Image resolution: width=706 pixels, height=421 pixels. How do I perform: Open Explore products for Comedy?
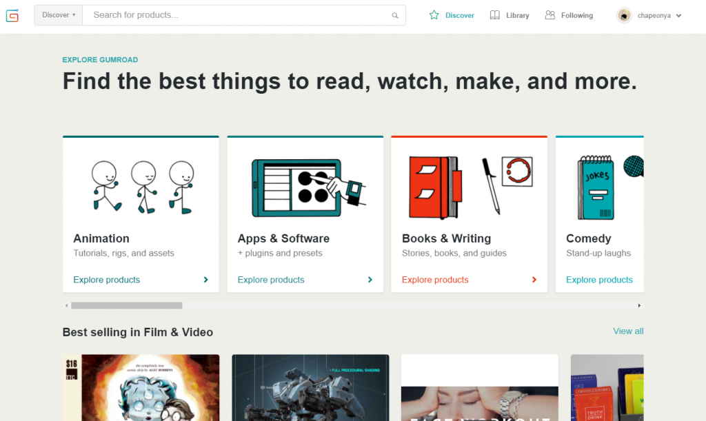tap(599, 280)
